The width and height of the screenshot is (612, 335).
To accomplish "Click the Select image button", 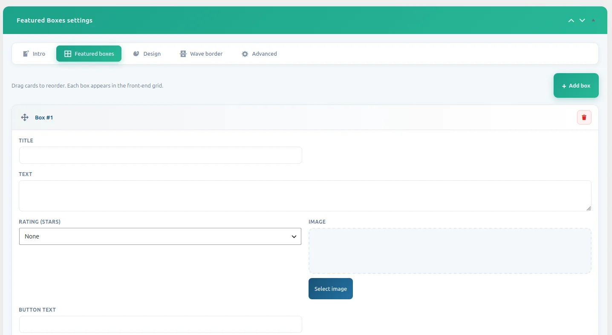I will [x=331, y=289].
